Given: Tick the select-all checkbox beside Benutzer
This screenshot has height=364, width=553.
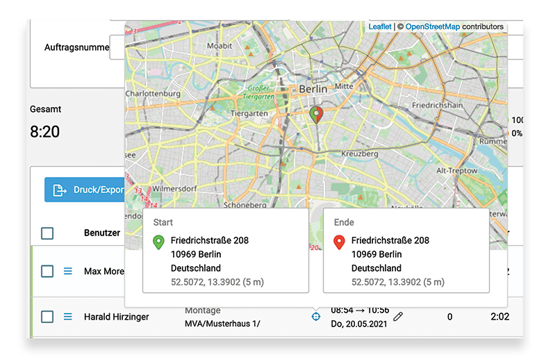Looking at the screenshot, I should (x=47, y=233).
